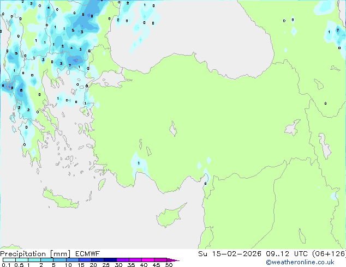Click the Cyprus island on the map
This screenshot has width=346, height=267.
pyautogui.click(x=170, y=216)
